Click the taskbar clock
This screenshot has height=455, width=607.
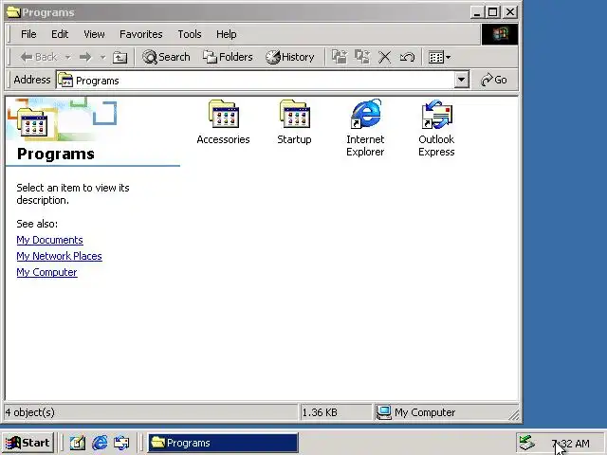tap(571, 444)
